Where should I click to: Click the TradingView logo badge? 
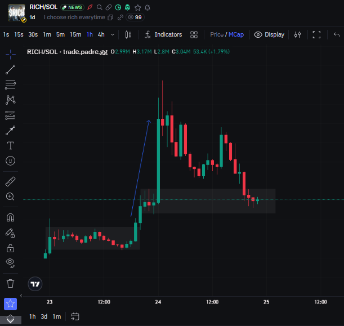coord(35,284)
